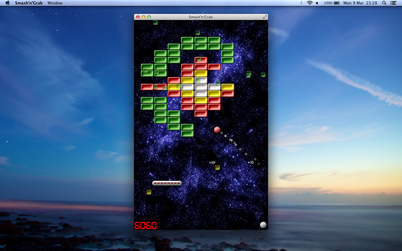Click the far-left red brick
Viewport: 402px width, 251px height.
click(x=147, y=87)
